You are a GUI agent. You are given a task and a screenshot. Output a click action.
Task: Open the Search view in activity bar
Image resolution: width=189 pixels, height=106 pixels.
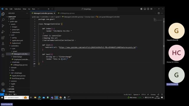[x=3, y=20]
